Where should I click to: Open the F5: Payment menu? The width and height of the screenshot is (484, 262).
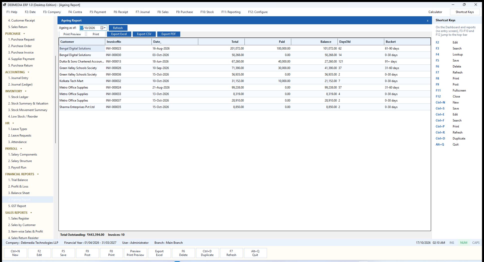click(98, 12)
